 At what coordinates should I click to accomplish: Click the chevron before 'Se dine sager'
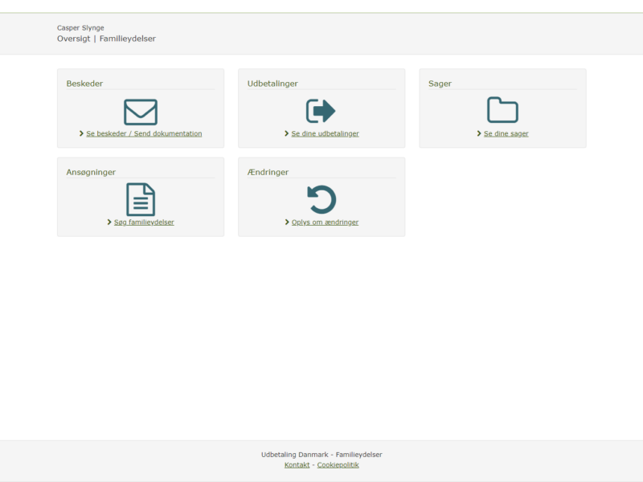[x=479, y=134]
